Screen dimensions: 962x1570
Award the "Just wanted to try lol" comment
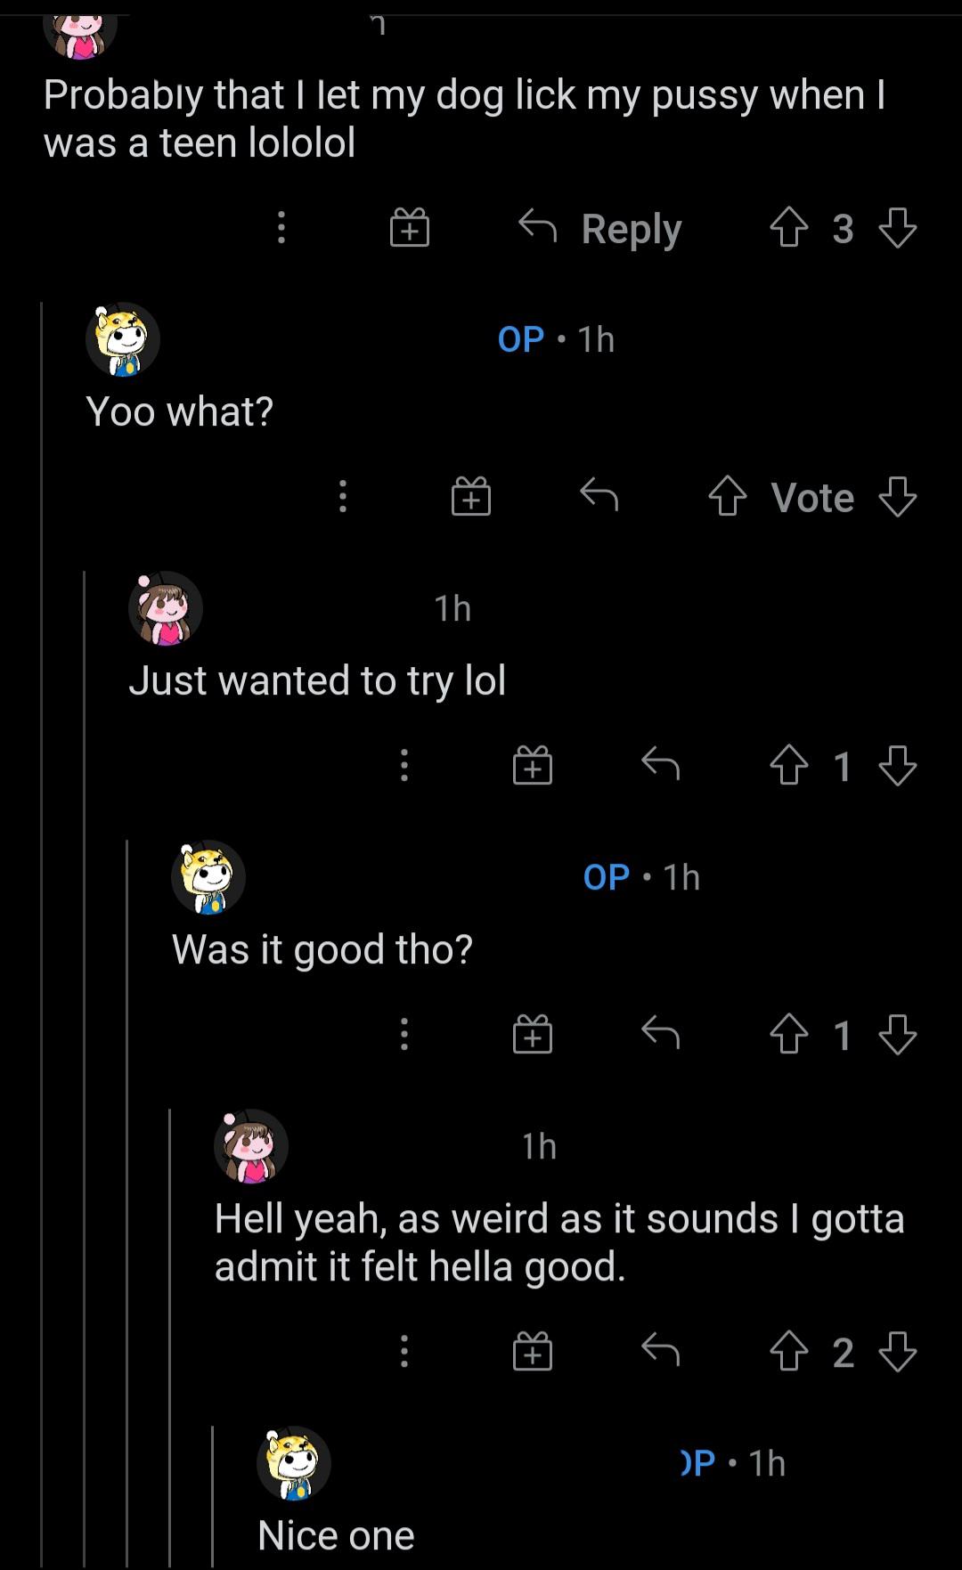pyautogui.click(x=532, y=766)
